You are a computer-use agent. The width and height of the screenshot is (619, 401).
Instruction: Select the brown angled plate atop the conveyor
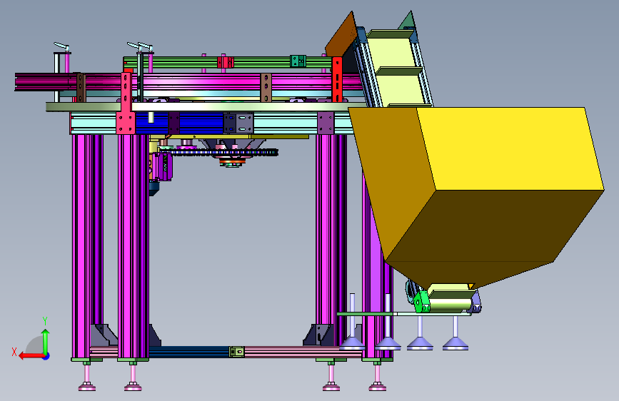[x=341, y=34]
